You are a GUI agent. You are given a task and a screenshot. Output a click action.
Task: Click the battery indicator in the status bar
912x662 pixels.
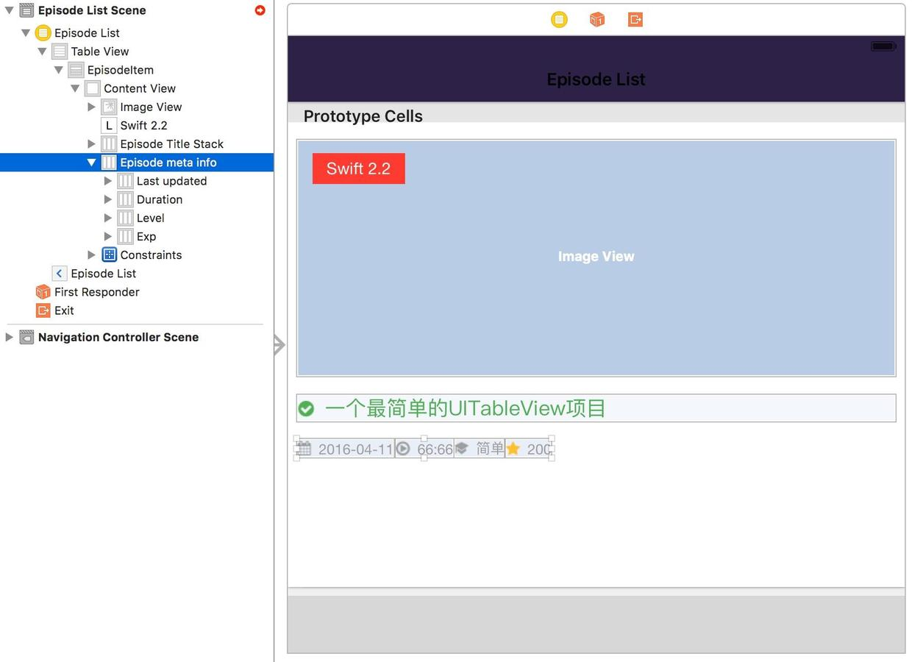883,46
